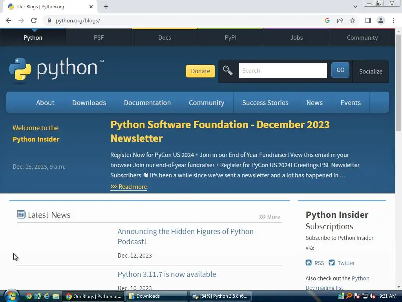
Task: Switch to Python 3.8.8 installer taskbar item
Action: [220, 296]
